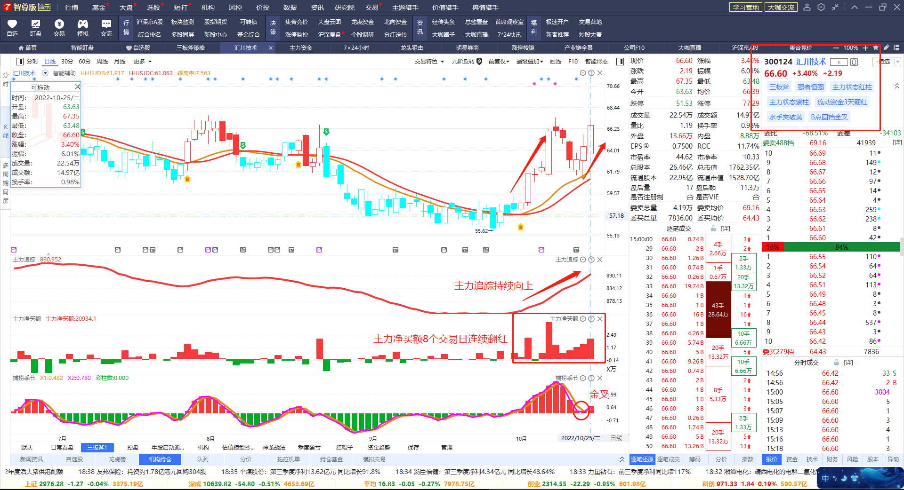Switch chart period to 周线
Image resolution: width=904 pixels, height=490 pixels.
pyautogui.click(x=102, y=61)
